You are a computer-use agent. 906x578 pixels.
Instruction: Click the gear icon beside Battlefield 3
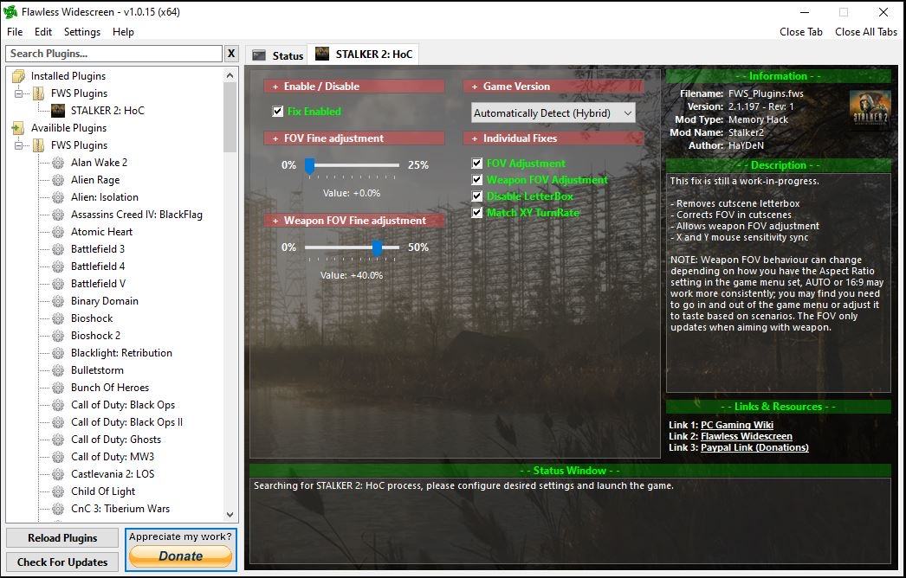click(58, 249)
